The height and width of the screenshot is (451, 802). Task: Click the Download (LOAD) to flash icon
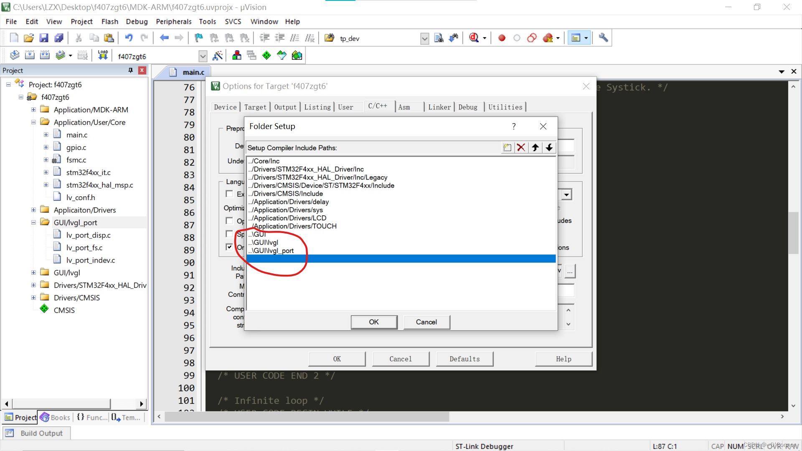(103, 55)
